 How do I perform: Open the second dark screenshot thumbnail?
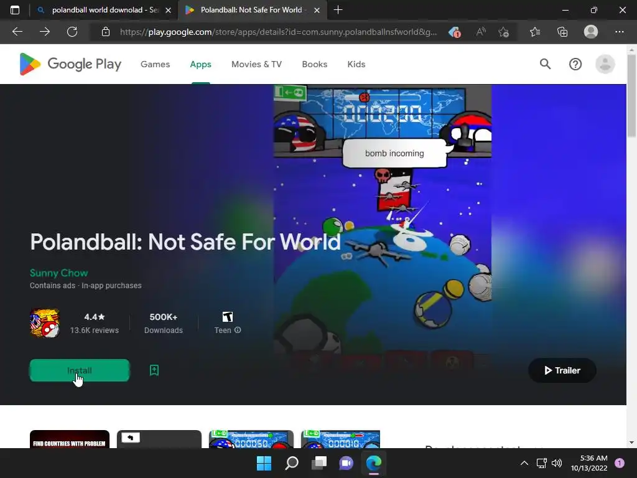pyautogui.click(x=159, y=439)
